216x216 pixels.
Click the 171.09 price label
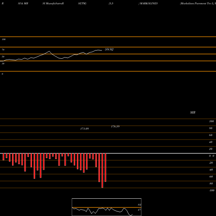coord(85,129)
